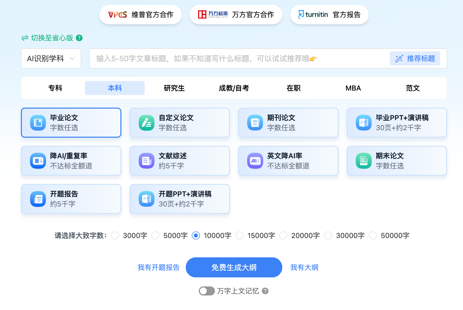463x310 pixels.
Task: Click the 切换至省心版 link text
Action: [x=52, y=38]
